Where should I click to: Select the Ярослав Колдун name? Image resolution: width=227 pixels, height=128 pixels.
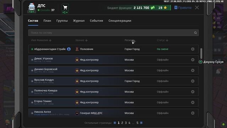coord(44,80)
